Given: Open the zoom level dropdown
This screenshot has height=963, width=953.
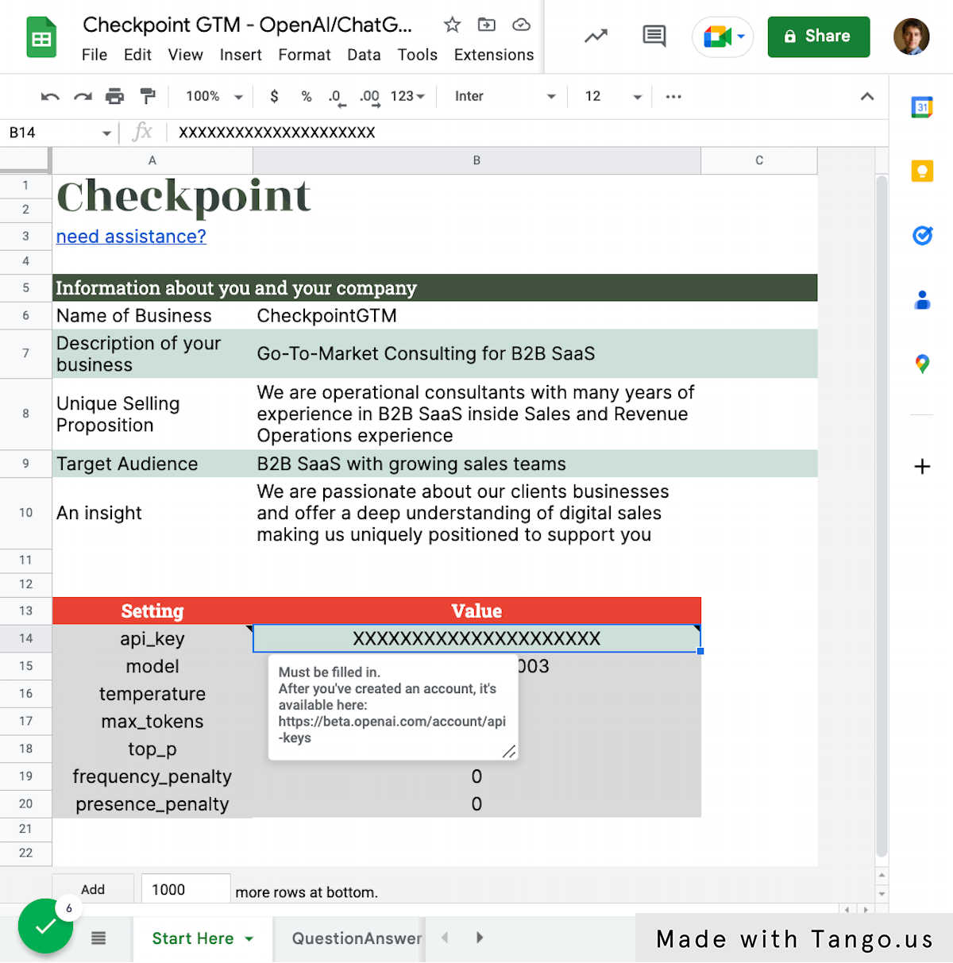Looking at the screenshot, I should click(214, 96).
